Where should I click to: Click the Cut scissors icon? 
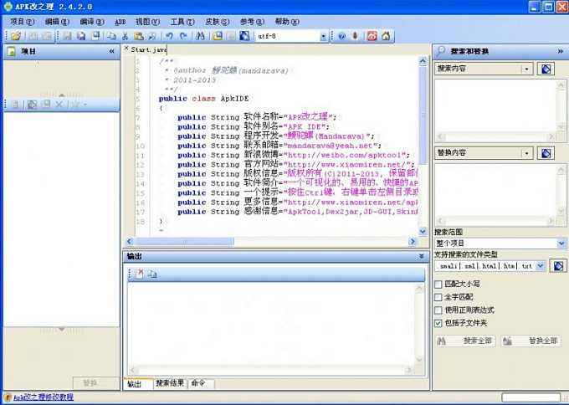point(125,36)
